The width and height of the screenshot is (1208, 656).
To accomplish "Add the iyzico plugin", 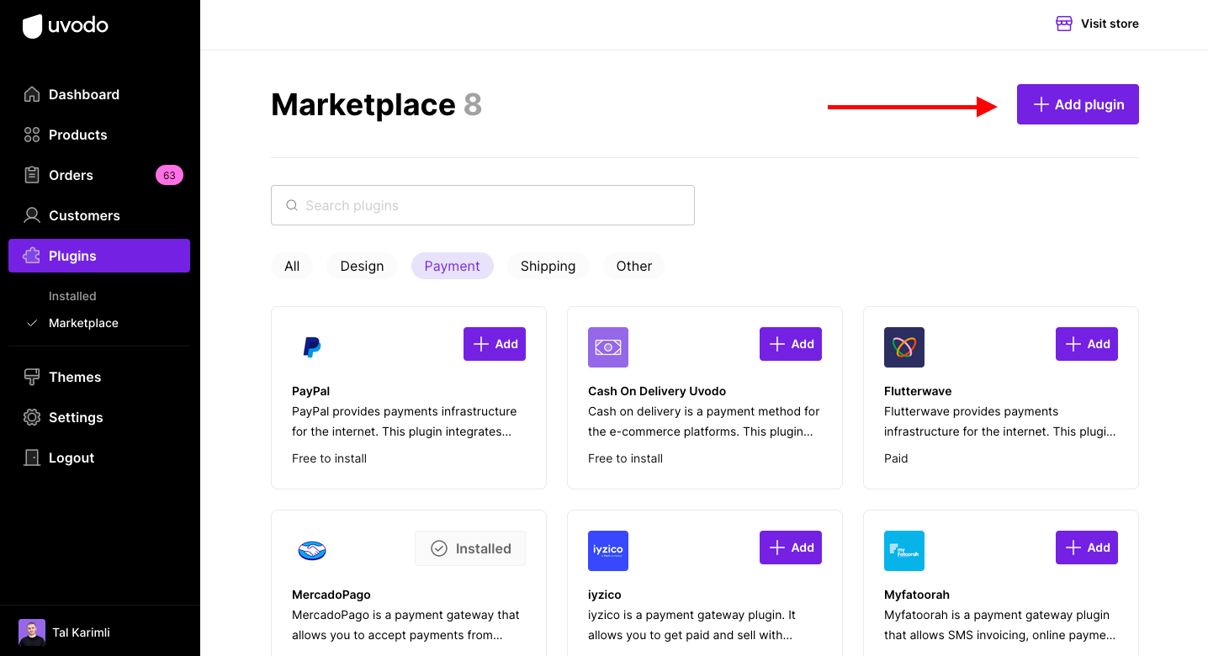I will click(791, 548).
